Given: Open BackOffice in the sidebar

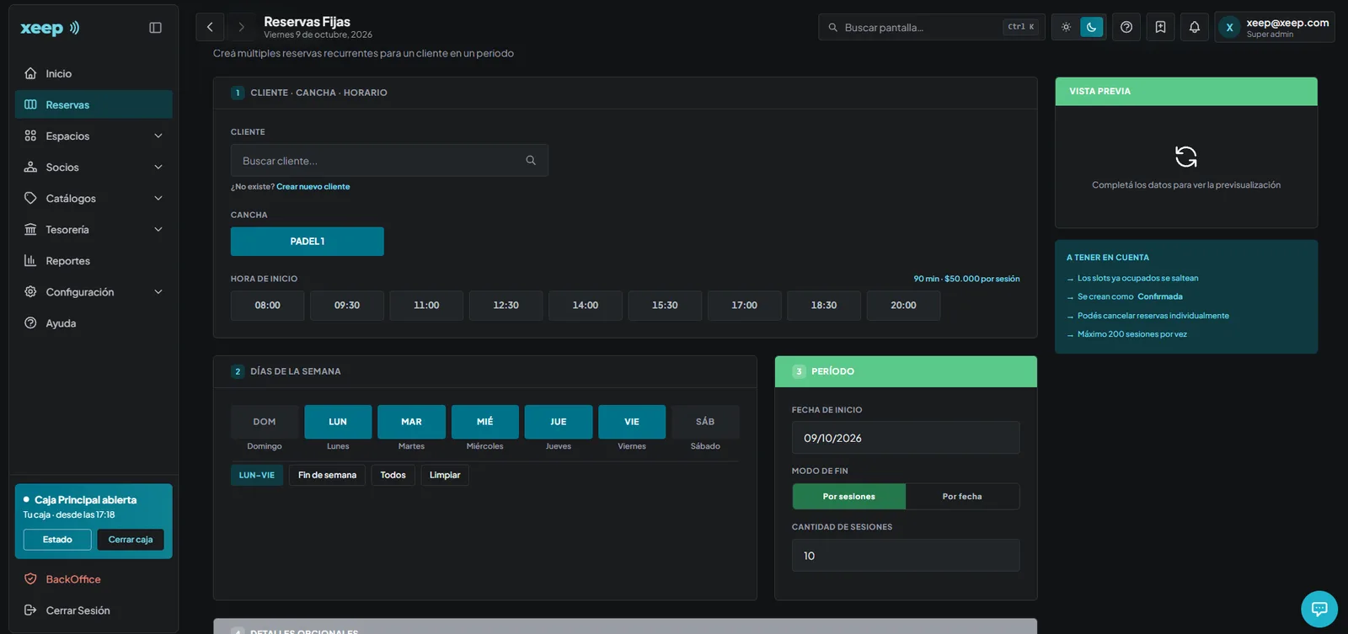Looking at the screenshot, I should tap(94, 579).
